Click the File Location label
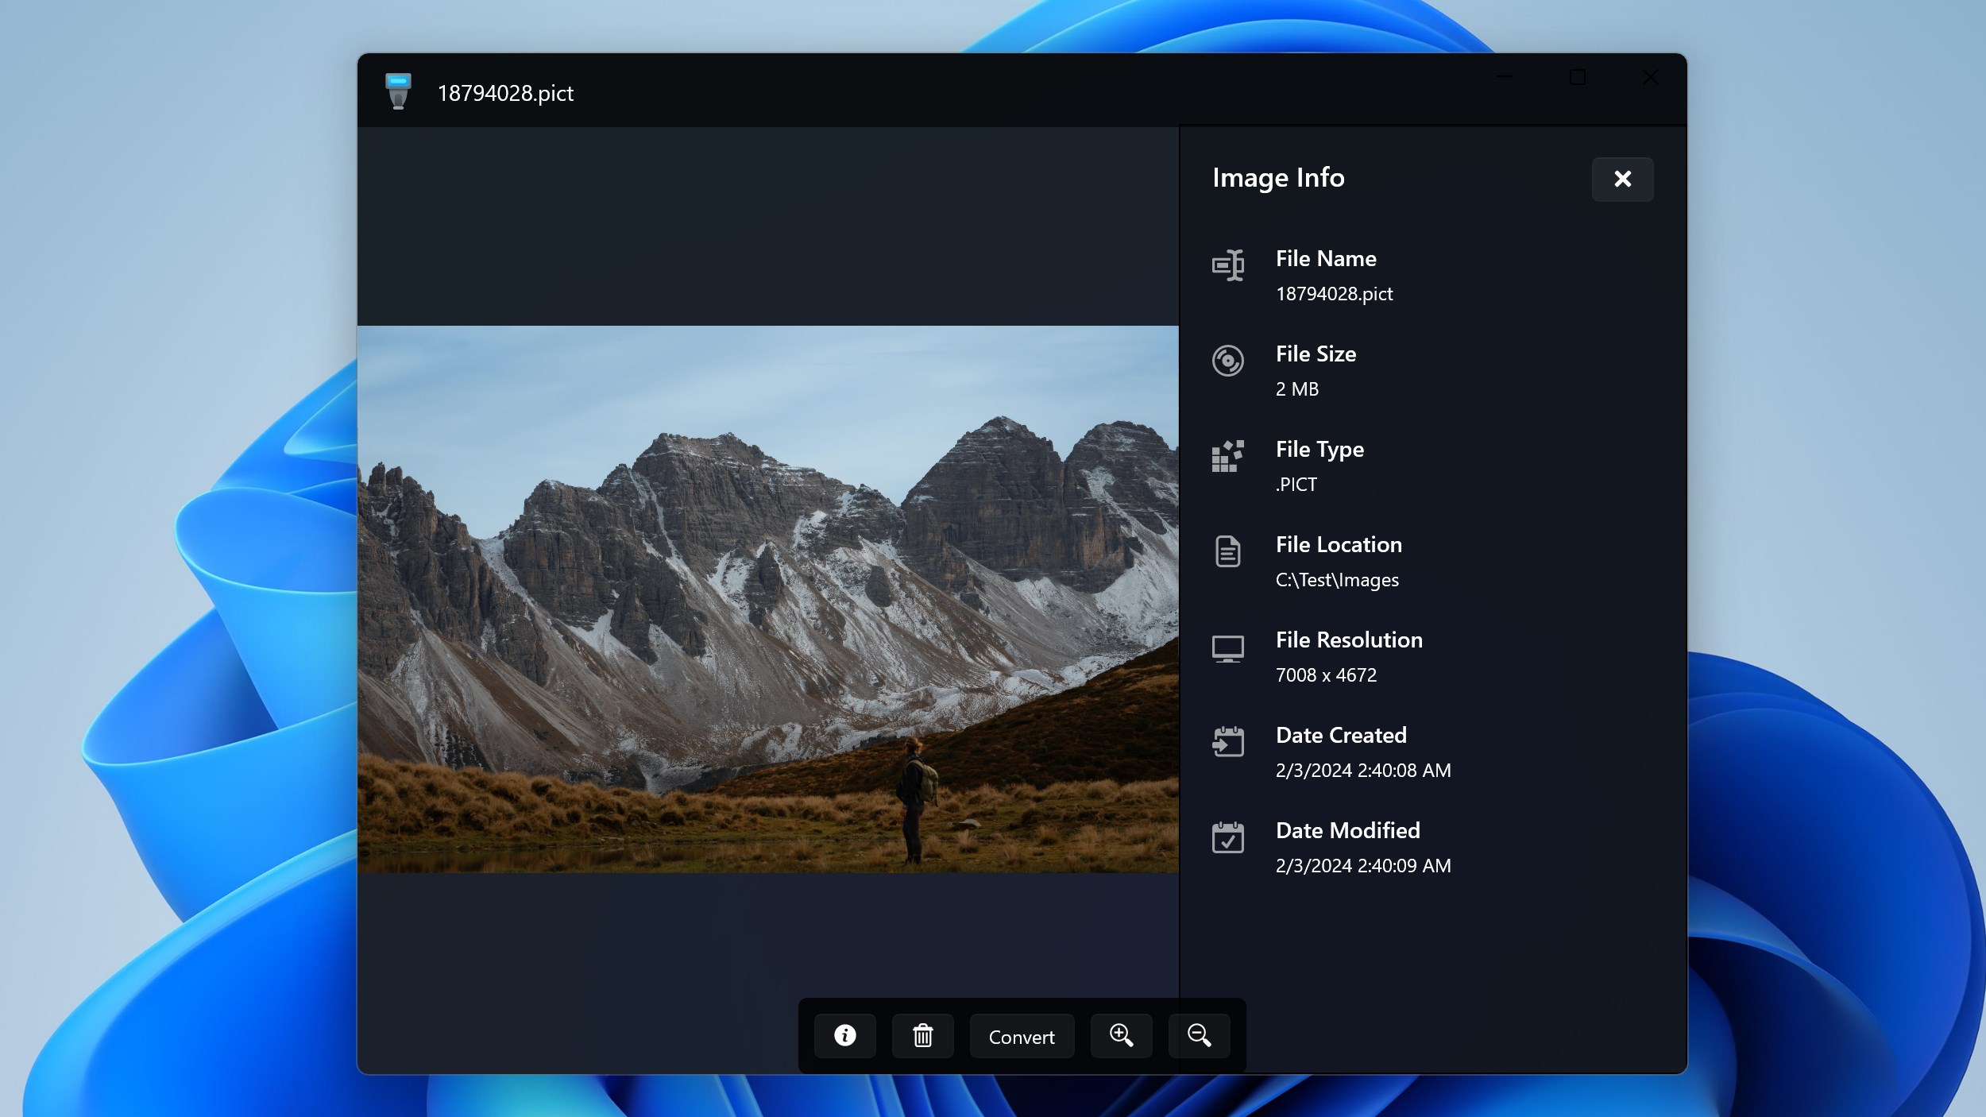 coord(1339,545)
